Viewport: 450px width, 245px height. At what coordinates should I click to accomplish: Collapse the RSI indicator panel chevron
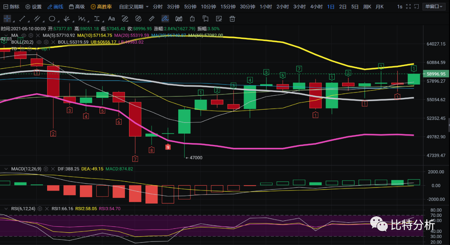[x=6, y=208]
